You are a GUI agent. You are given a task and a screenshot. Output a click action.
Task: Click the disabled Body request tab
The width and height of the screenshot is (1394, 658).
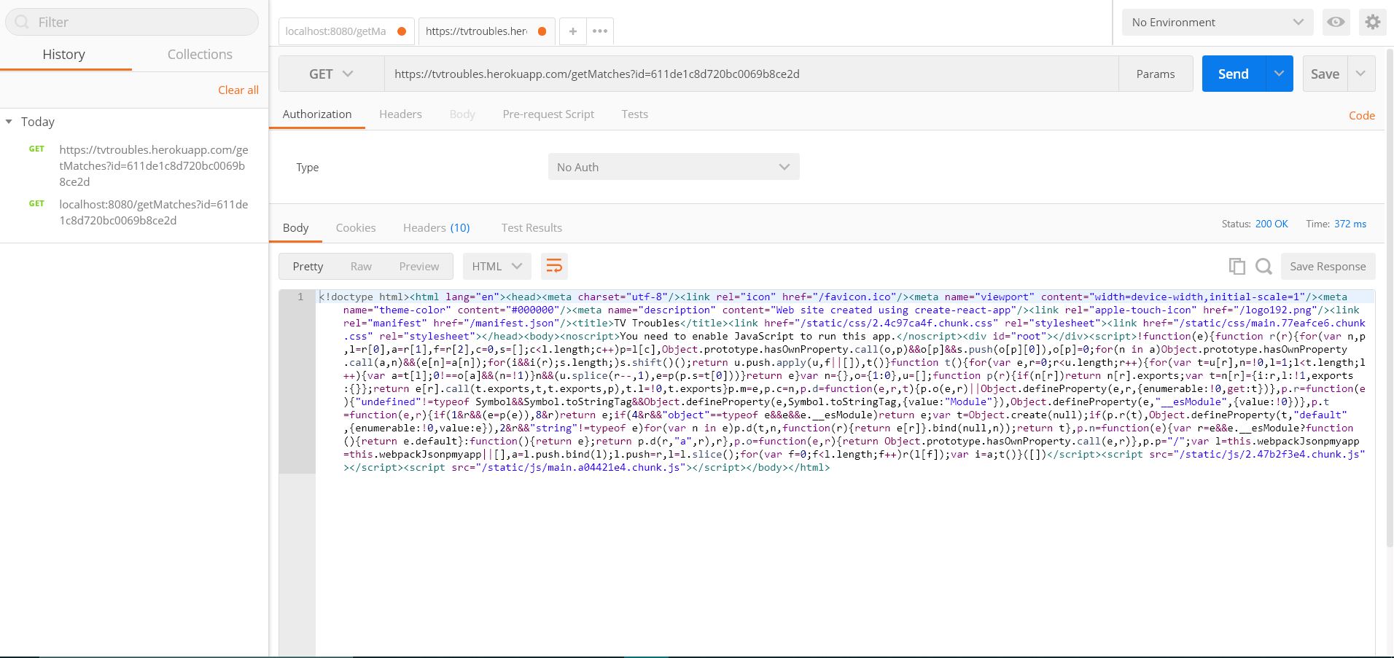pyautogui.click(x=462, y=114)
